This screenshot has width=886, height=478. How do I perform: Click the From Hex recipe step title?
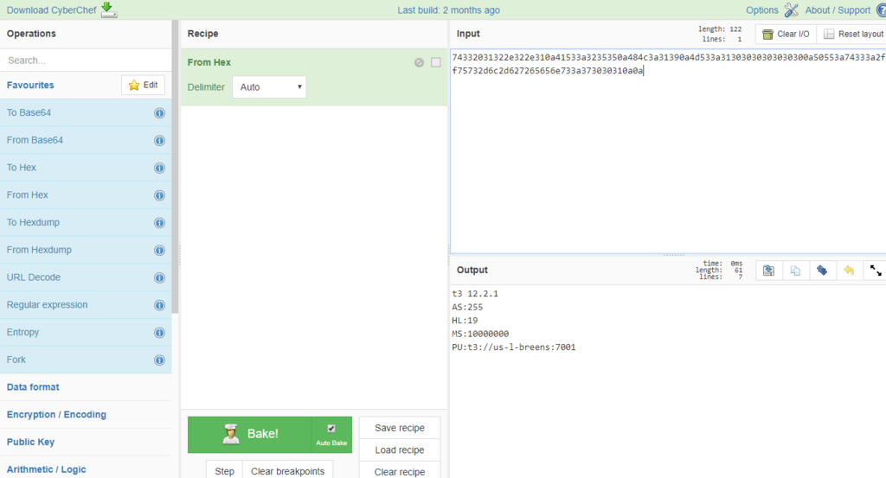(x=209, y=62)
